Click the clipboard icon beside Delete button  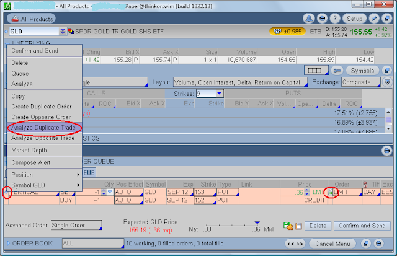coord(299,226)
